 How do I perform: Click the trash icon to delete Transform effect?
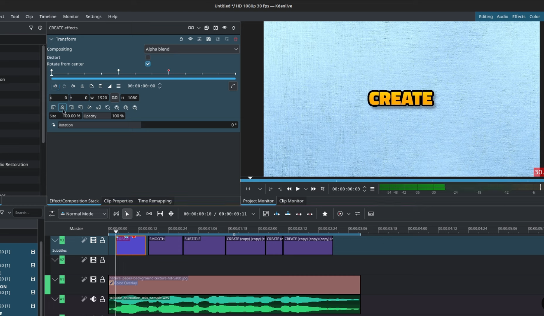pos(235,39)
